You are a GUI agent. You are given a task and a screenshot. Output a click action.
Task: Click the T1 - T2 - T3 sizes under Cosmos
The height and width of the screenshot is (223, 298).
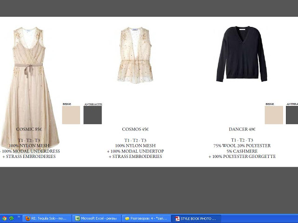(x=135, y=140)
